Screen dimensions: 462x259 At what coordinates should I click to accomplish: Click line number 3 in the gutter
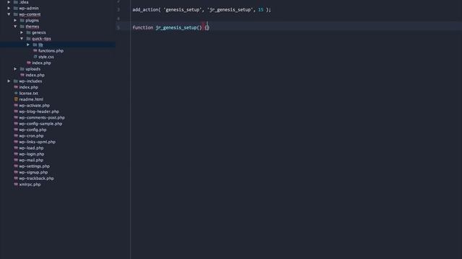[x=118, y=9]
